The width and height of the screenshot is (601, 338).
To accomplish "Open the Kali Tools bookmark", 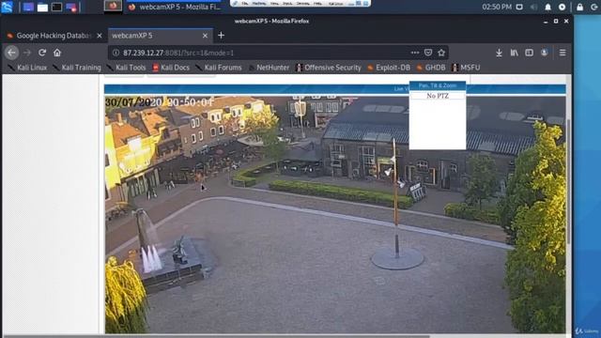I will (x=126, y=68).
